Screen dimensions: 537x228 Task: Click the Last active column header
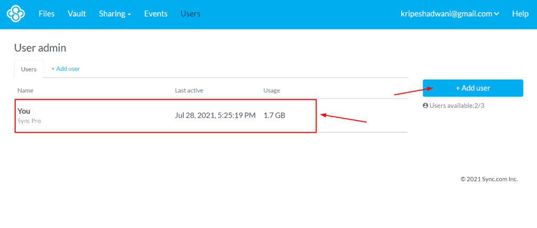189,90
